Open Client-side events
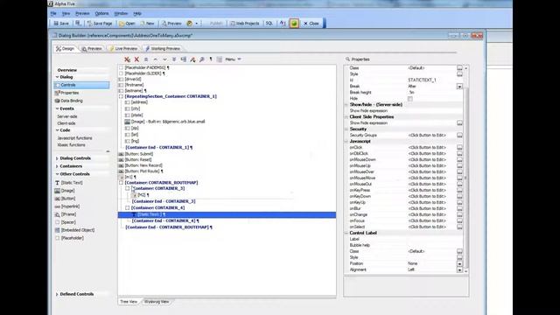Screen dimensions: 560x315 click(66, 123)
